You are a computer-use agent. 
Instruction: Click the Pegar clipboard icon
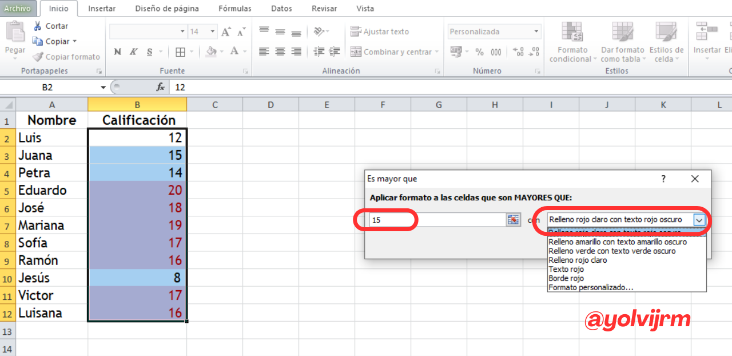coord(15,31)
